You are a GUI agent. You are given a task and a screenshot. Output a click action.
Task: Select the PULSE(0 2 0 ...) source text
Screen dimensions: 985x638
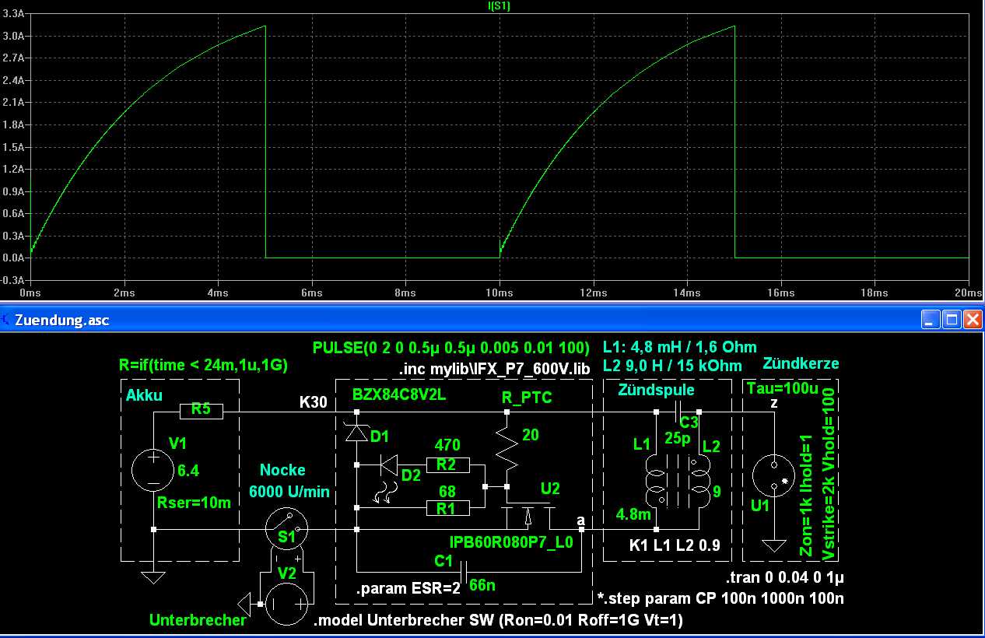[454, 348]
